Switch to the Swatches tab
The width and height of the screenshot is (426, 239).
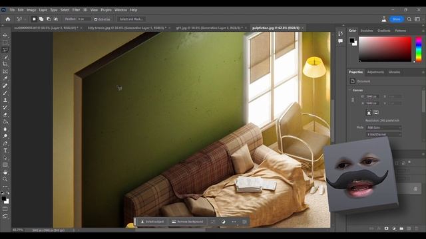click(x=367, y=31)
